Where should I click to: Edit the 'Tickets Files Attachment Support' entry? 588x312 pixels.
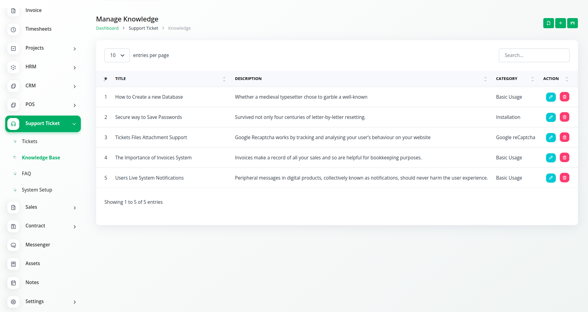(x=551, y=137)
